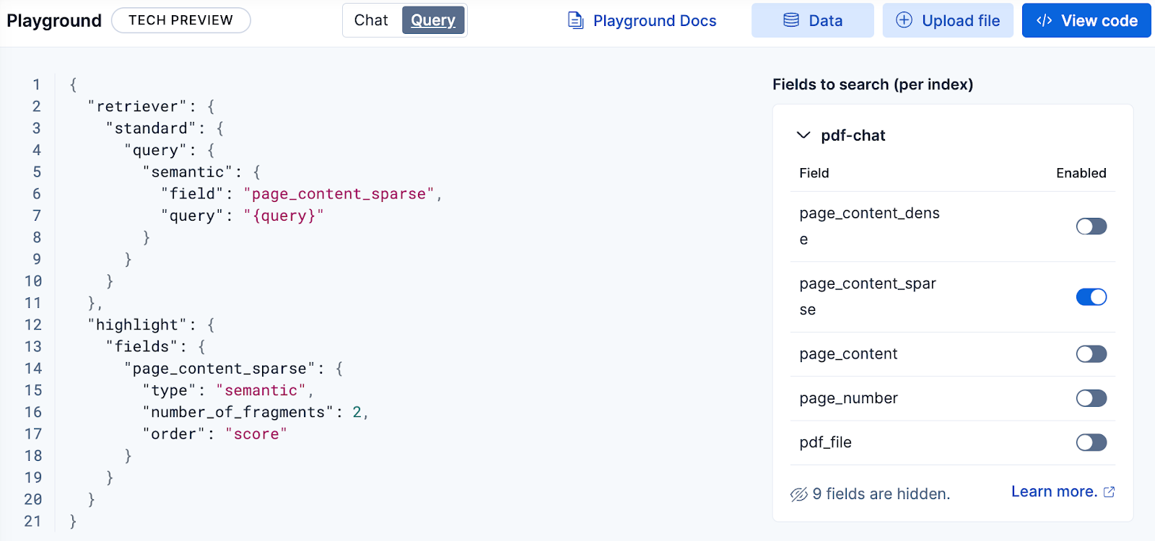Click the plus circle Upload file icon
Image resolution: width=1155 pixels, height=541 pixels.
click(x=904, y=20)
